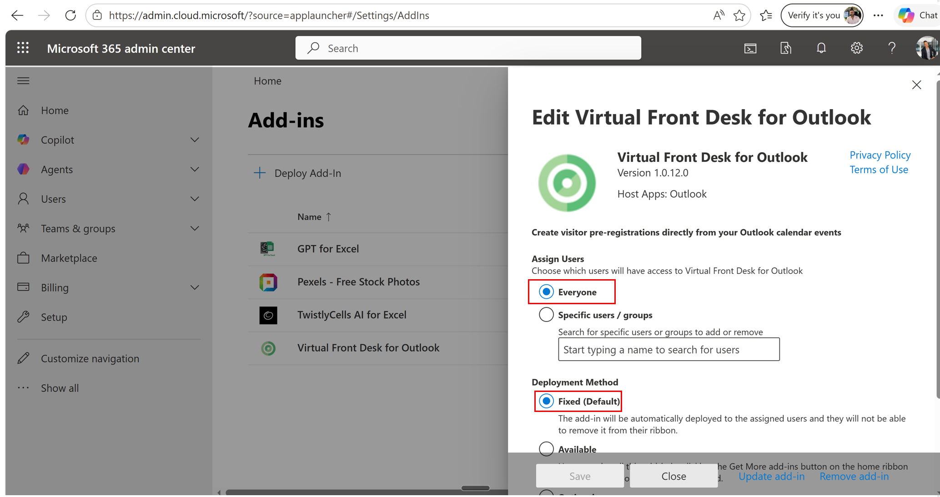Expand the Users navigation chevron
Viewport: 940px width, 497px height.
click(x=195, y=199)
